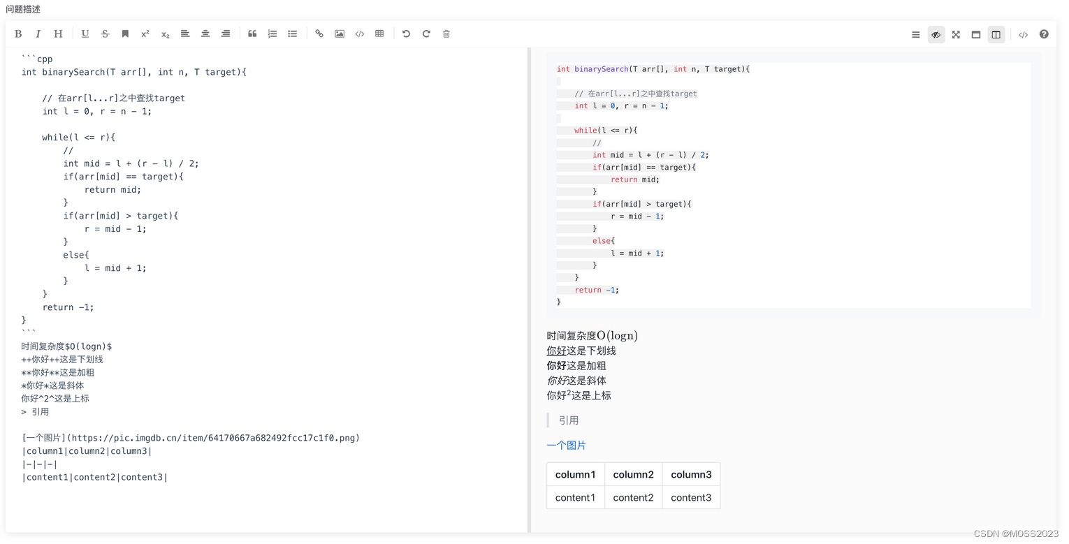
Task: Insert a table with the table icon
Action: (x=379, y=34)
